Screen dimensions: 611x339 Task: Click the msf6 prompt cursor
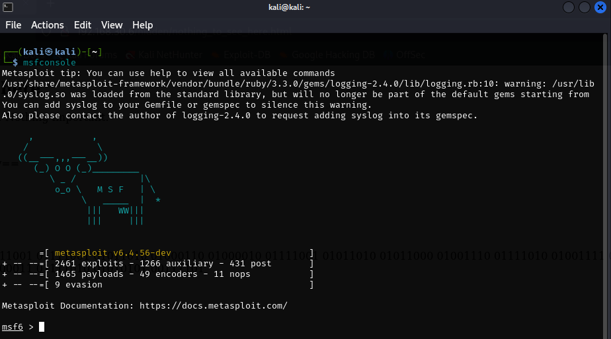coord(41,326)
